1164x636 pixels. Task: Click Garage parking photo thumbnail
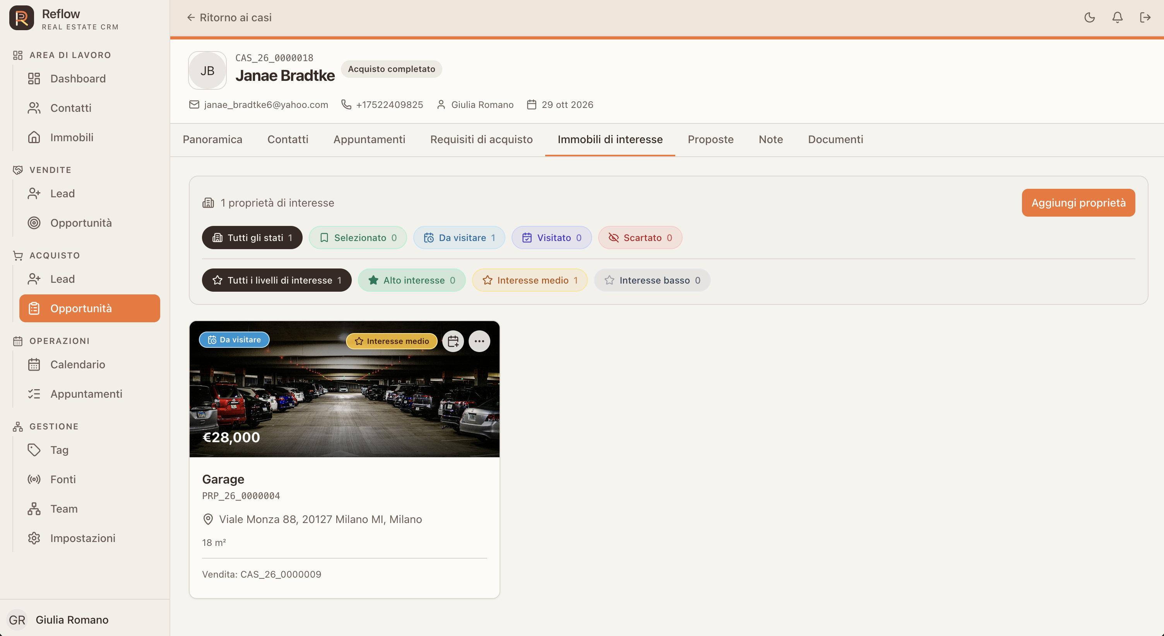[x=344, y=389]
